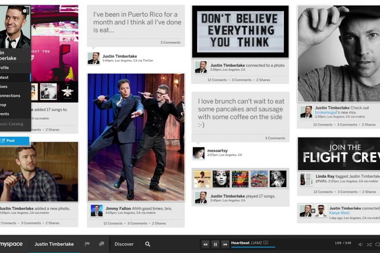Toggle shuffle in the music player
The image size is (380, 253).
tap(368, 244)
